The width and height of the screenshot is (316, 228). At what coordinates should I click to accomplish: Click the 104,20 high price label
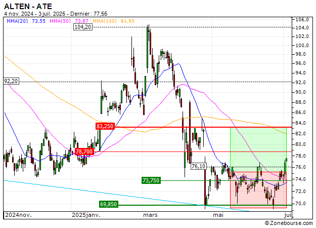[83, 27]
